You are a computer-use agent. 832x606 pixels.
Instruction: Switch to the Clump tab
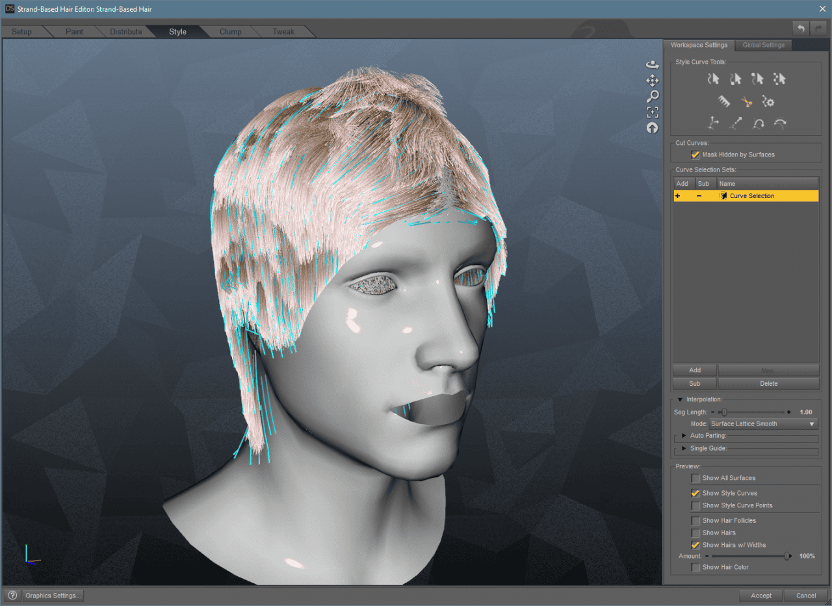click(x=231, y=31)
